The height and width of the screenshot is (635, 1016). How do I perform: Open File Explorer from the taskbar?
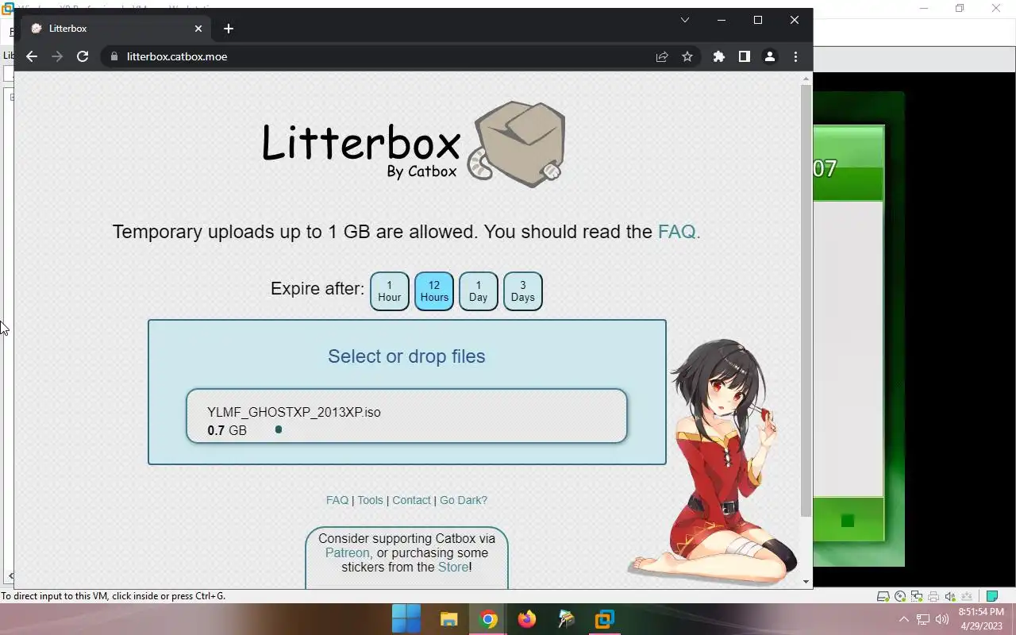449,619
